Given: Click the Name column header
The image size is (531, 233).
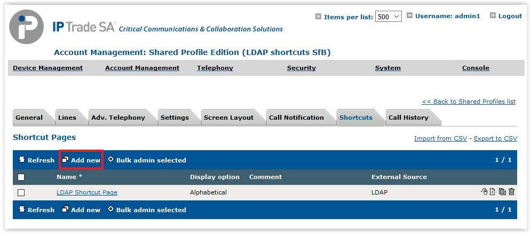Looking at the screenshot, I should (69, 177).
